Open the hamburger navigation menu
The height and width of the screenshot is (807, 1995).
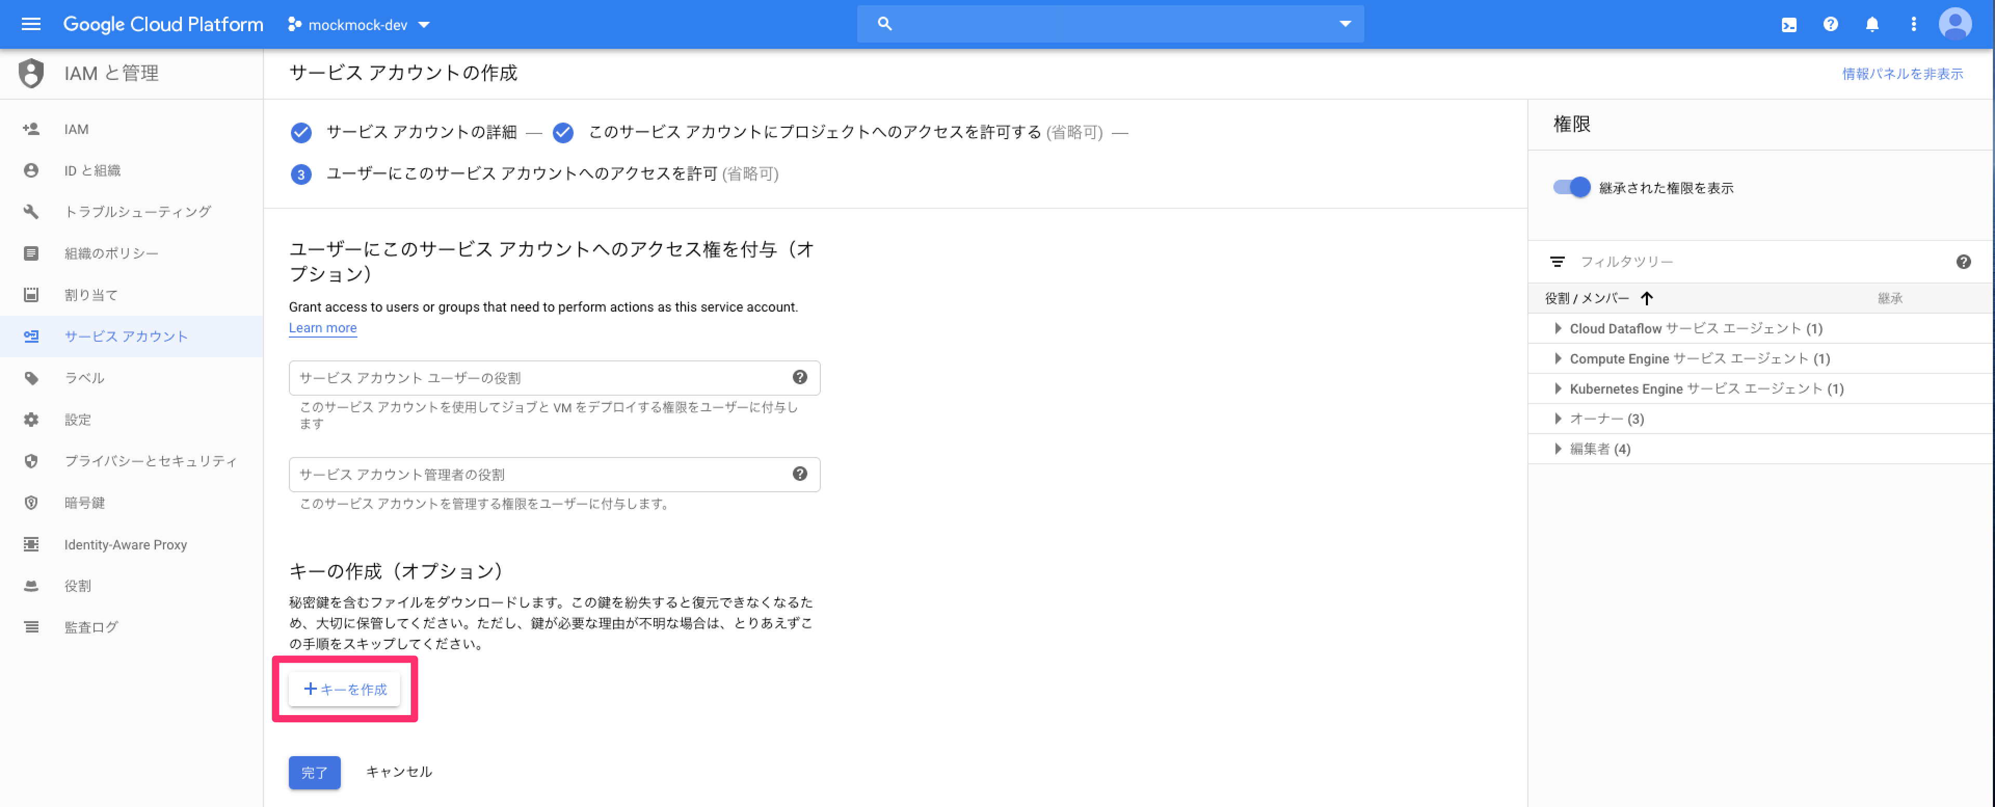coord(31,24)
